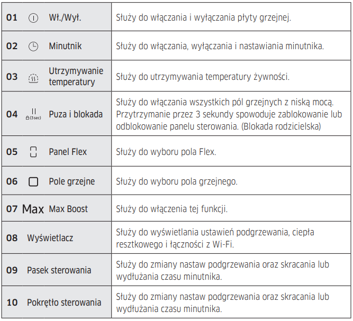Click the Utrzymywanie temperatury heat icon
Viewport: 353px width, 321px height.
[x=33, y=77]
